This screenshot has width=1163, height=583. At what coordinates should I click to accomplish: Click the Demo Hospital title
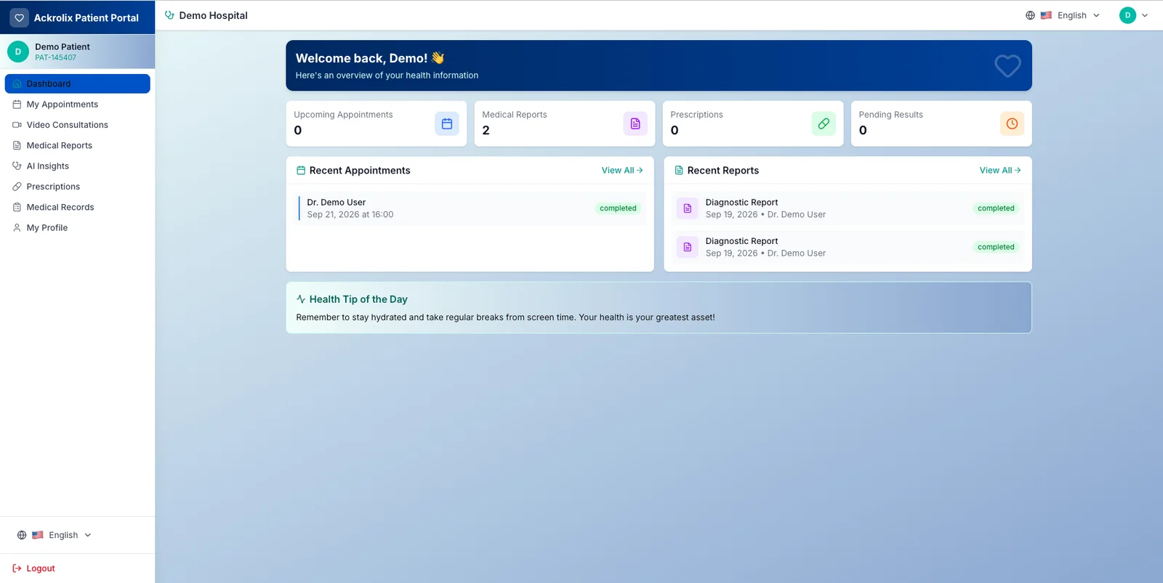213,15
